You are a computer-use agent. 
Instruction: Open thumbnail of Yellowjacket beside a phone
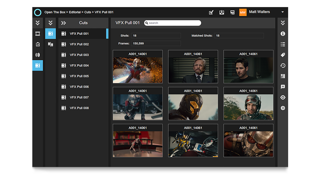click(193, 140)
